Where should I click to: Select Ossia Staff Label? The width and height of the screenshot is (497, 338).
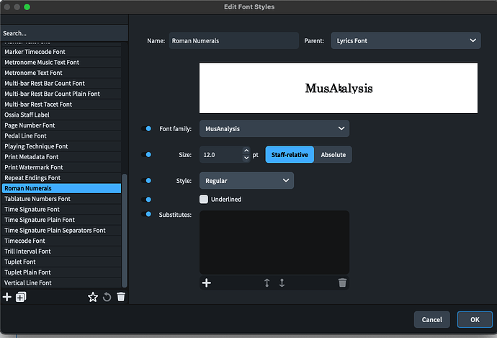61,115
